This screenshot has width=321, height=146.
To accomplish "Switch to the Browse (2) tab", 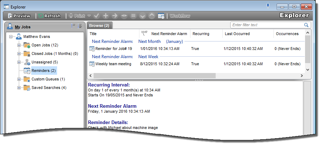I will pos(99,26).
